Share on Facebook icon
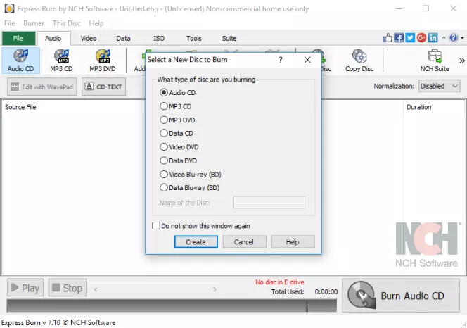The width and height of the screenshot is (467, 328). click(399, 38)
